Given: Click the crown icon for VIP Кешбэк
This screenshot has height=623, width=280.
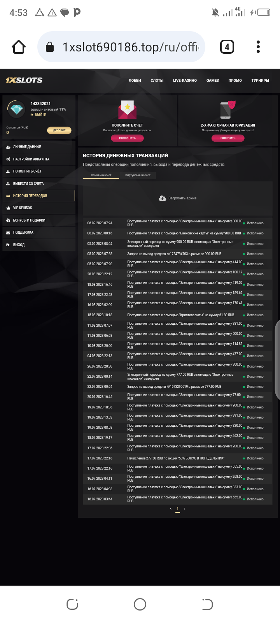Looking at the screenshot, I should coord(9,208).
